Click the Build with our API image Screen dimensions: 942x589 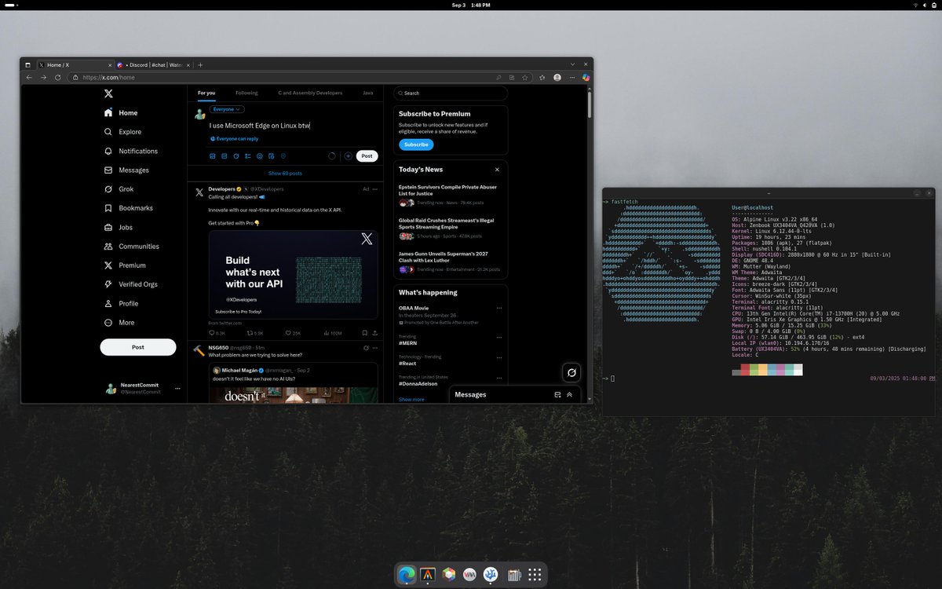point(293,274)
